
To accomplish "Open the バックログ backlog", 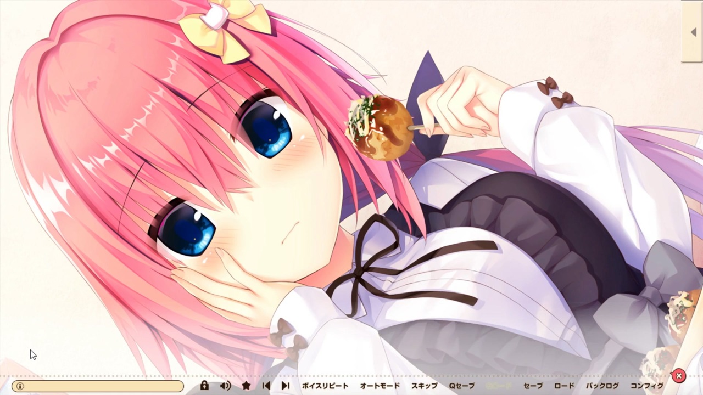I will click(602, 386).
